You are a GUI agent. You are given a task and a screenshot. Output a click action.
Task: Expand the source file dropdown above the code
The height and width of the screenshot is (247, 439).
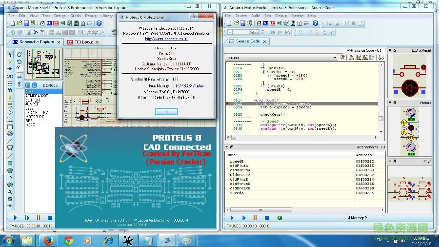(335, 58)
